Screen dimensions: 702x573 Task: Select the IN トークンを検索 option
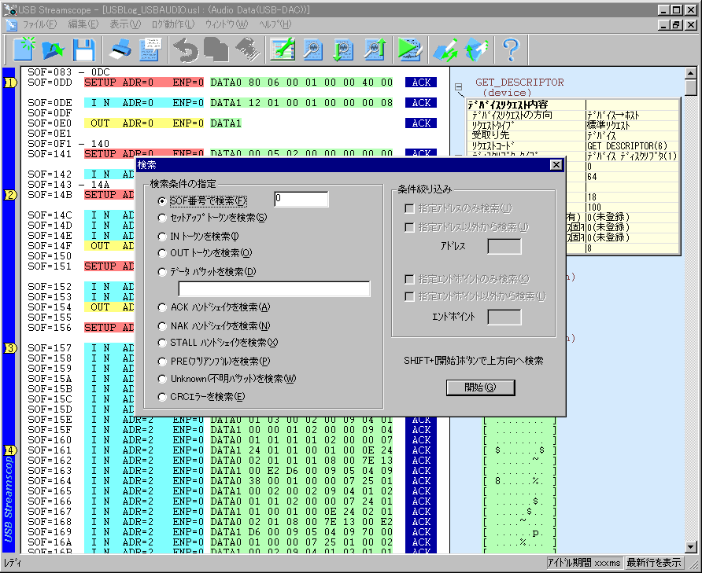click(162, 236)
